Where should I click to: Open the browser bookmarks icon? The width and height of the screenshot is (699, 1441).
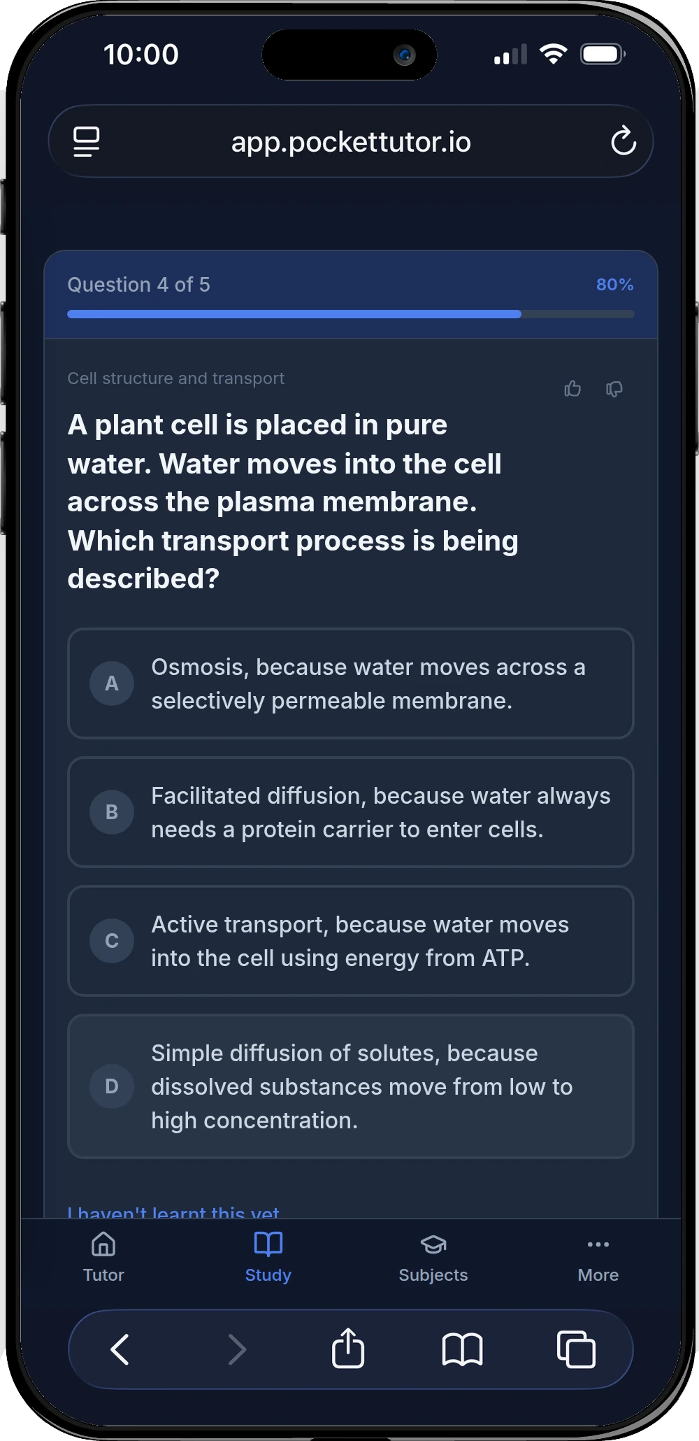[x=462, y=1349]
